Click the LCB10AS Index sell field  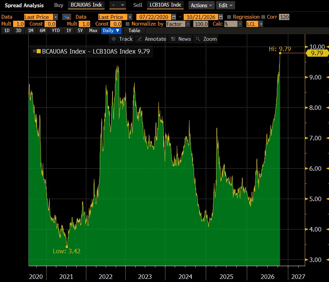point(165,5)
